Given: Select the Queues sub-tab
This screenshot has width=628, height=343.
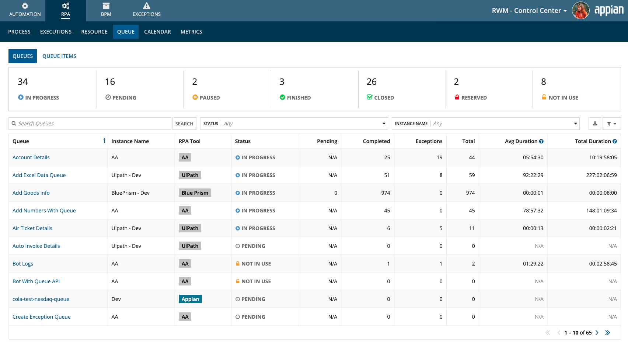Looking at the screenshot, I should [22, 56].
